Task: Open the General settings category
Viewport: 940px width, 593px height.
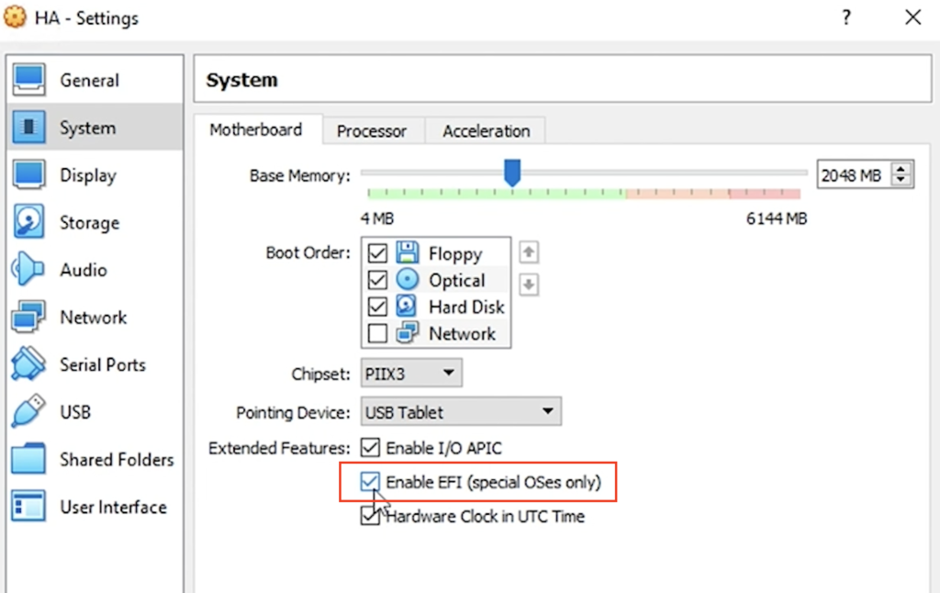Action: [x=95, y=80]
